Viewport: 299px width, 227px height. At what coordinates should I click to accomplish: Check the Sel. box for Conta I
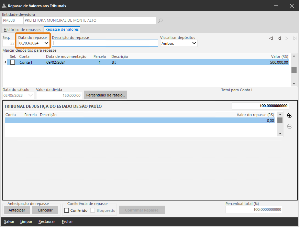[x=13, y=62]
